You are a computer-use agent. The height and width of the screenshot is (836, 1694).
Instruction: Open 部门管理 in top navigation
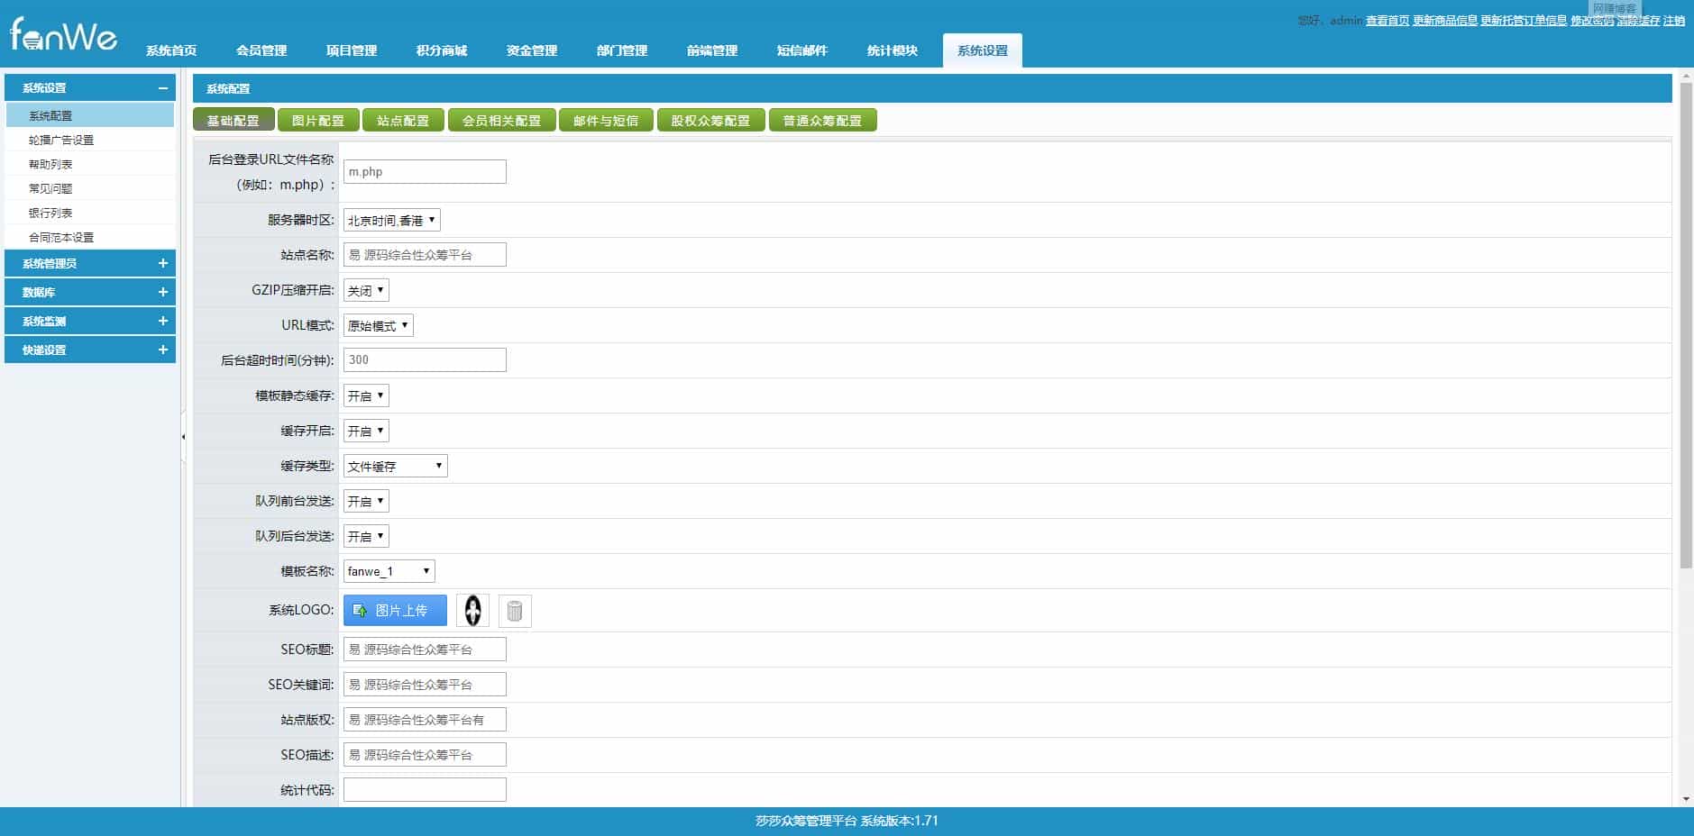[x=622, y=50]
